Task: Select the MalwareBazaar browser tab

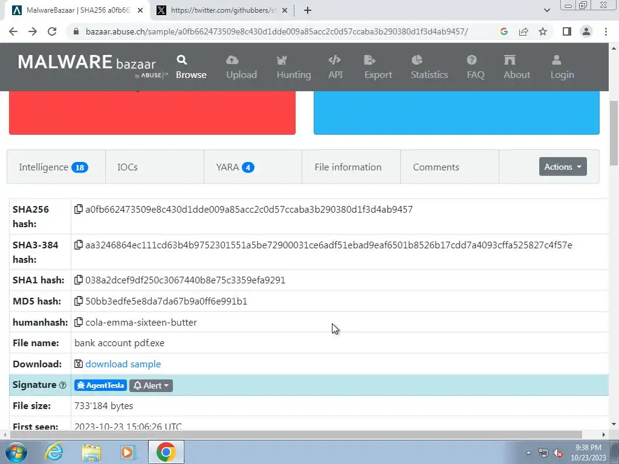Action: 77,11
